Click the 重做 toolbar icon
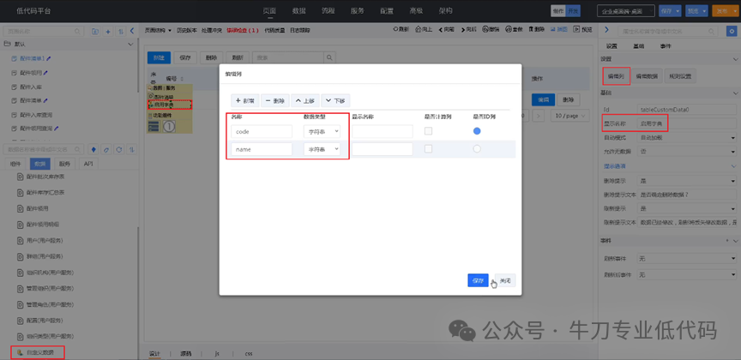 [515, 29]
